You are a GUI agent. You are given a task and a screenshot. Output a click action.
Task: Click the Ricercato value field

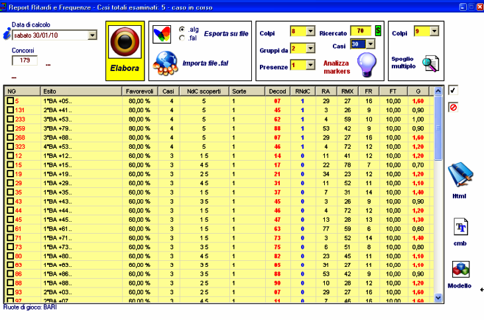click(361, 31)
